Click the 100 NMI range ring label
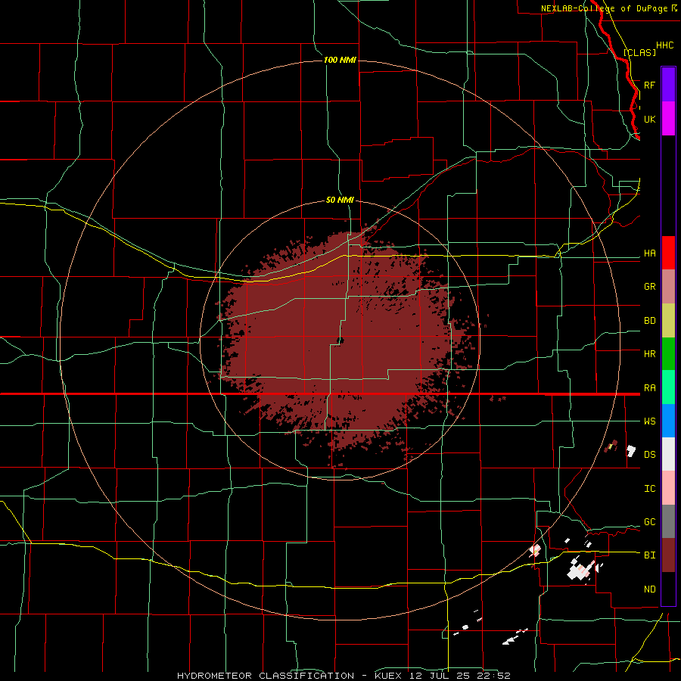Screen dimensions: 681x681 point(340,60)
